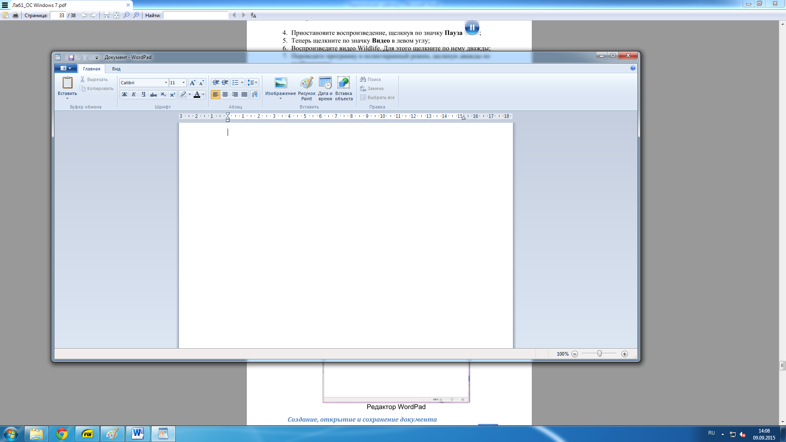Open the Customize Quick Access Toolbar arrow

(97, 58)
